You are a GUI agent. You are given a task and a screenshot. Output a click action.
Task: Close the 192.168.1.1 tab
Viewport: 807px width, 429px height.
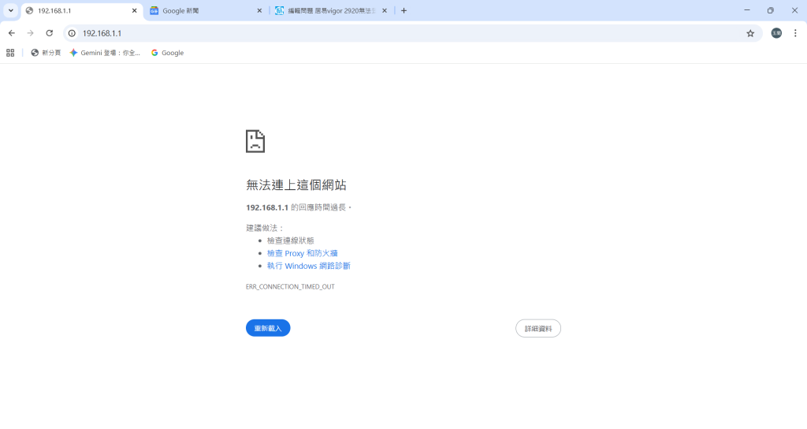134,11
